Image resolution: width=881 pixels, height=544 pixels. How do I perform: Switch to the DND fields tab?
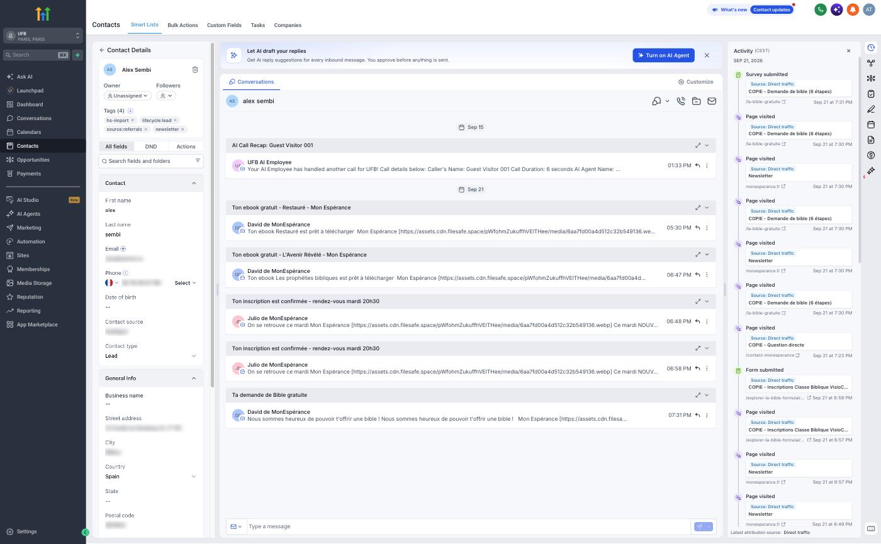point(151,147)
